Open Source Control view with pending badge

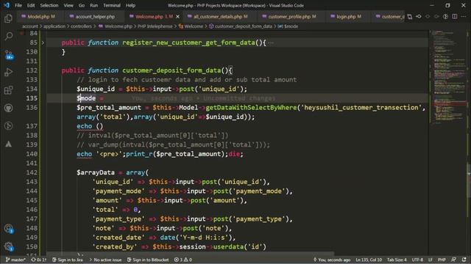pyautogui.click(x=8, y=55)
